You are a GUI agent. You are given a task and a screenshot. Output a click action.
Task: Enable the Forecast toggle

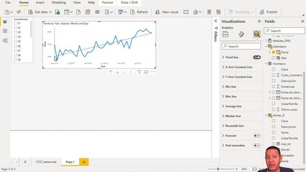257,136
